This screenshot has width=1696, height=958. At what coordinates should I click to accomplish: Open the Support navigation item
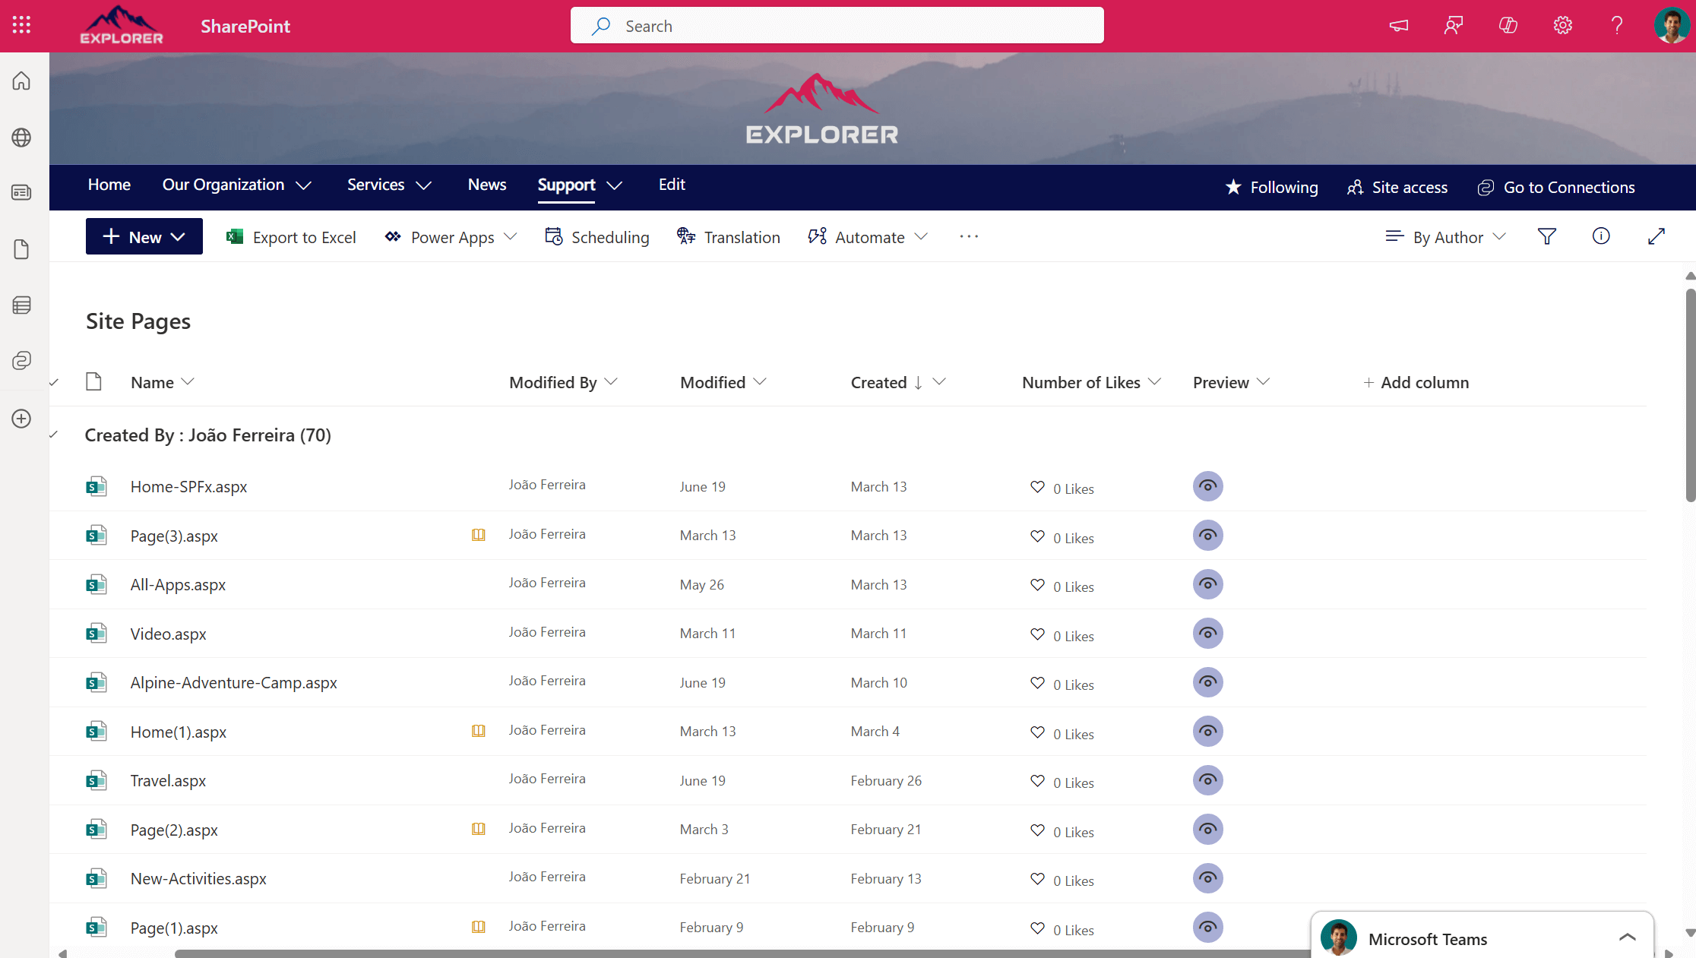pos(566,185)
